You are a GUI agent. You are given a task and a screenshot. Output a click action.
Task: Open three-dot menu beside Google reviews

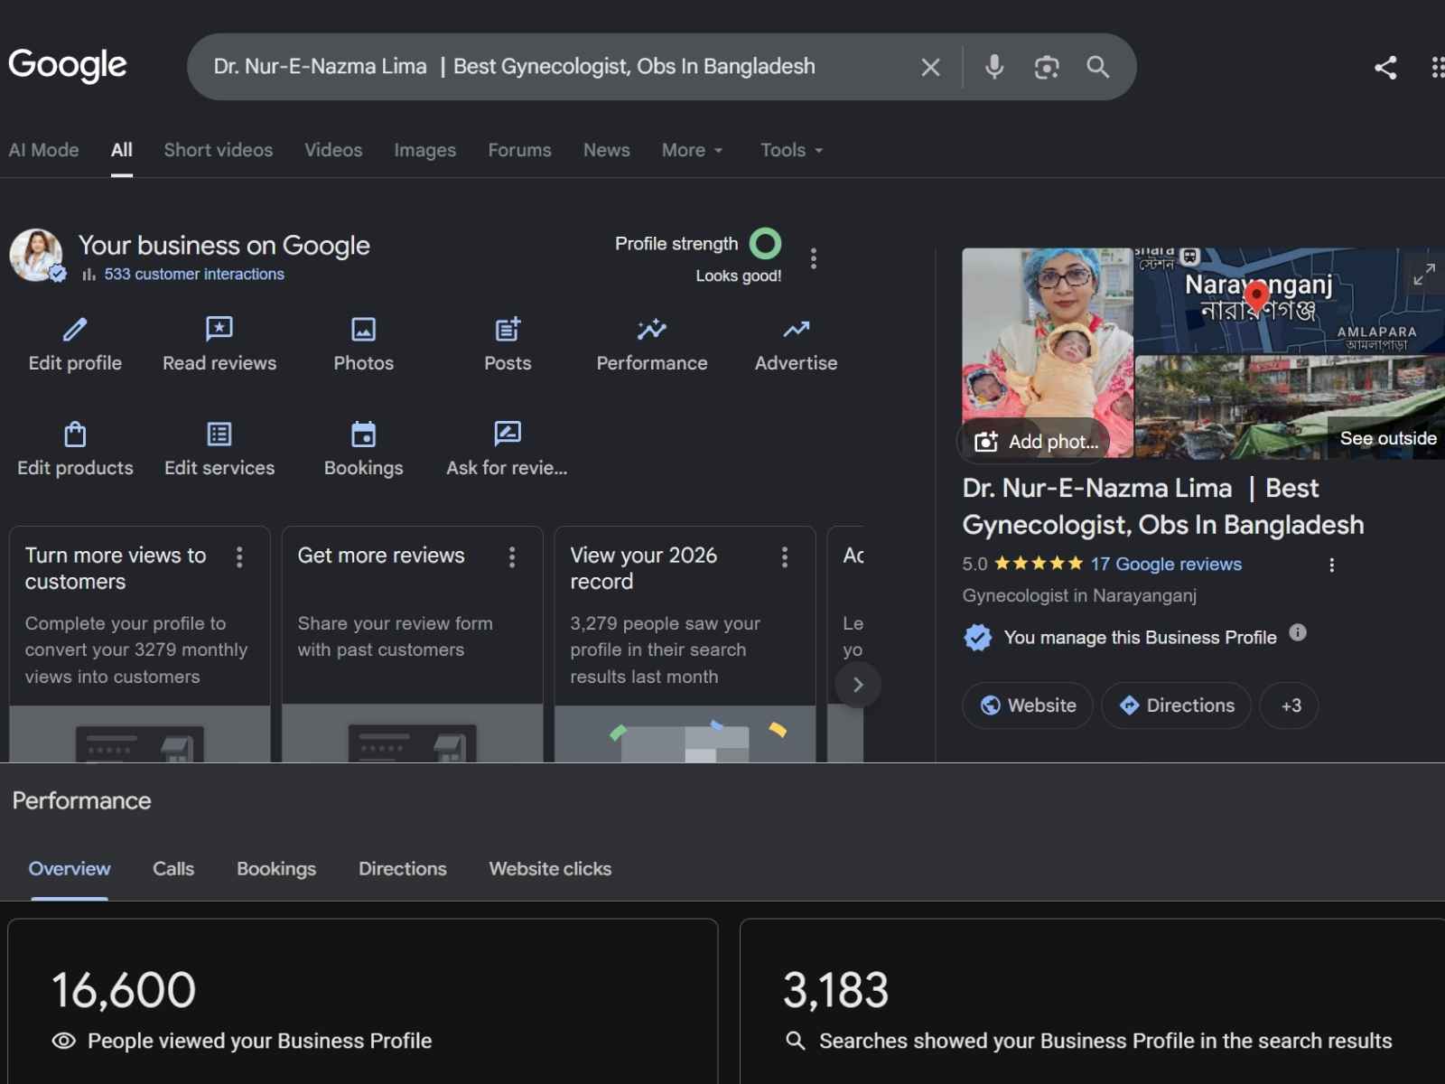[1331, 565]
